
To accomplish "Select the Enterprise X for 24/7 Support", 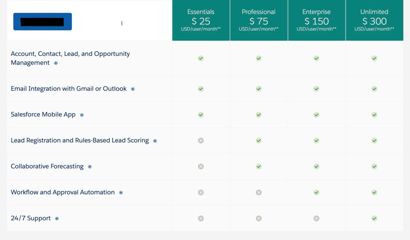I will pos(316,218).
